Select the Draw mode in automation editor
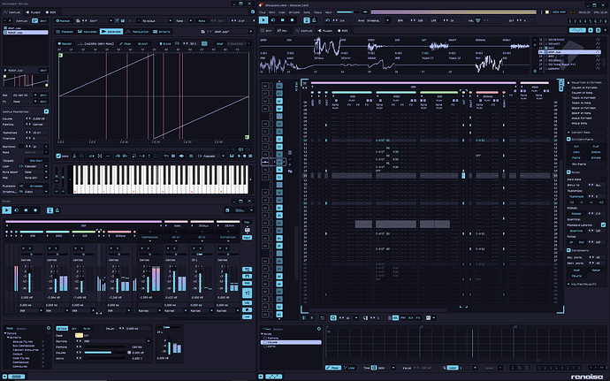Image resolution: width=610 pixels, height=381 pixels. coord(333,368)
